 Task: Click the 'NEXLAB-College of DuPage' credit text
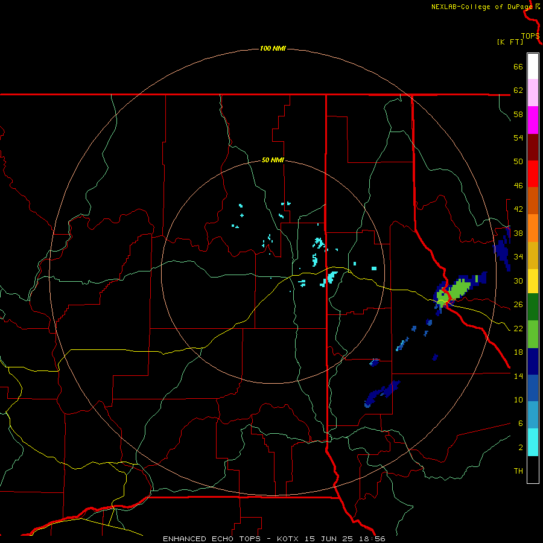pyautogui.click(x=482, y=7)
